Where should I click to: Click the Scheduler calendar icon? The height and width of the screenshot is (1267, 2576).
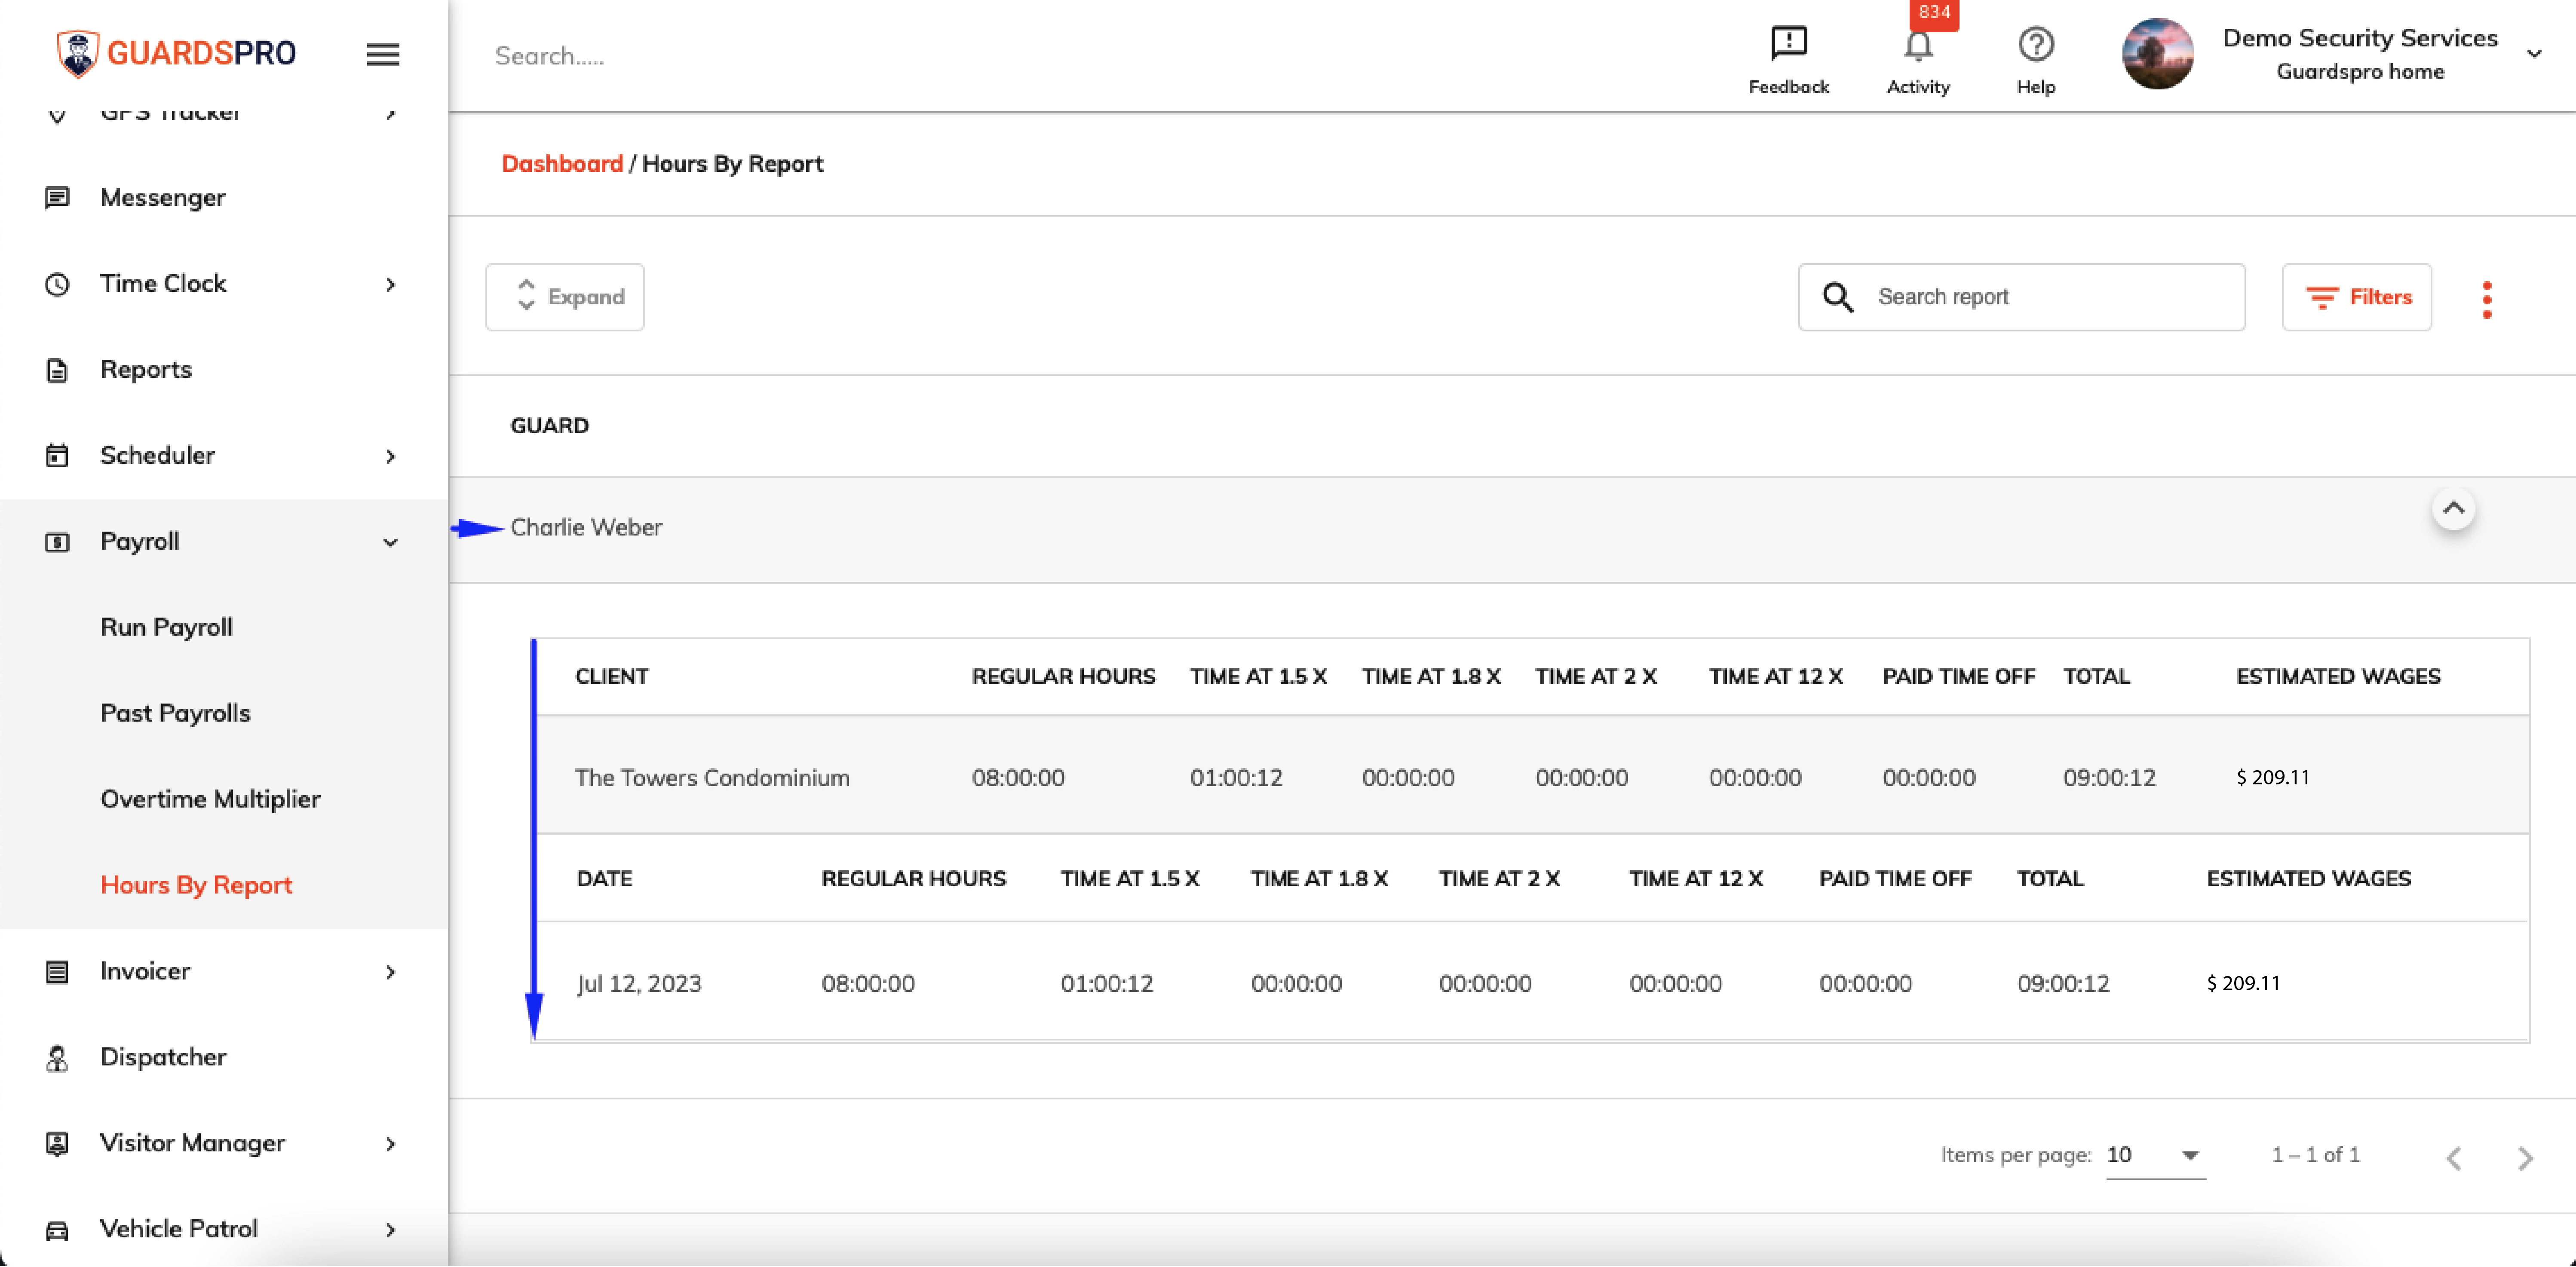[57, 456]
